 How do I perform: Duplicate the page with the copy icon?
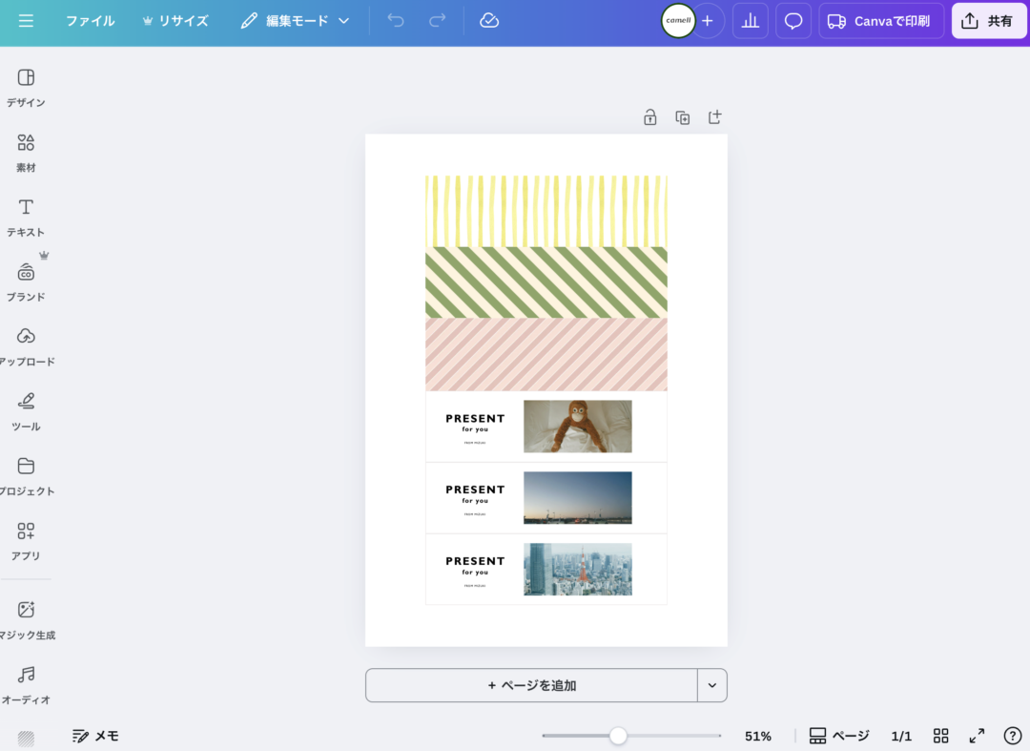point(682,117)
